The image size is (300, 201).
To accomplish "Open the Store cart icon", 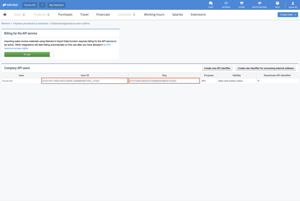I will point(242,5).
